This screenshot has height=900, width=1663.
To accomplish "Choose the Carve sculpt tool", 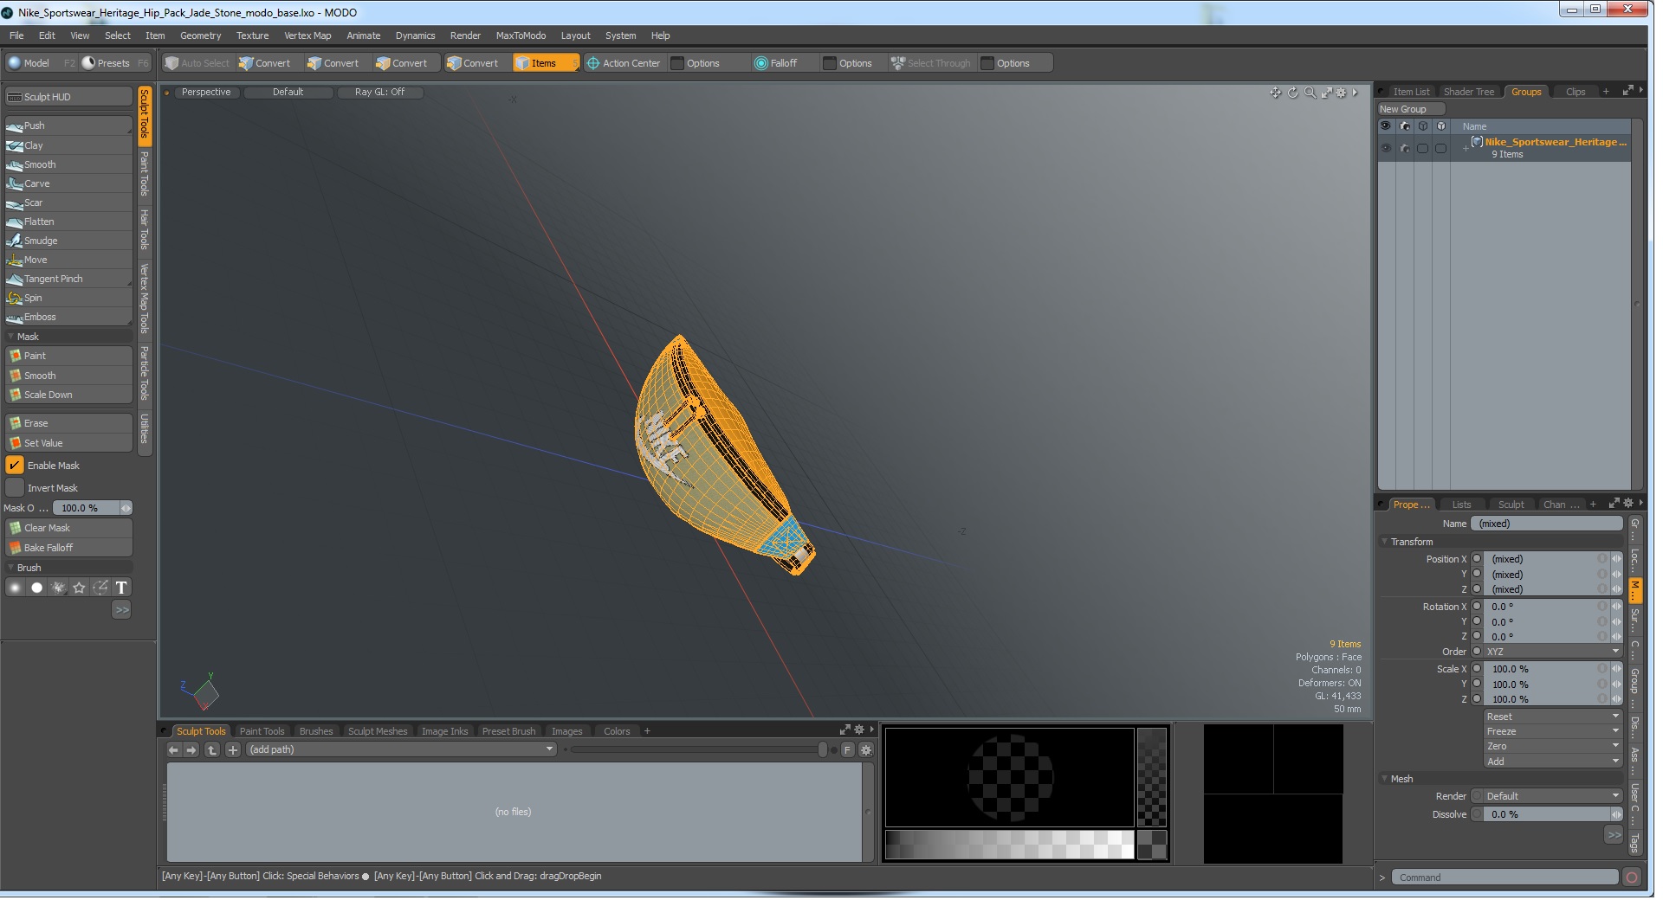I will (x=68, y=184).
